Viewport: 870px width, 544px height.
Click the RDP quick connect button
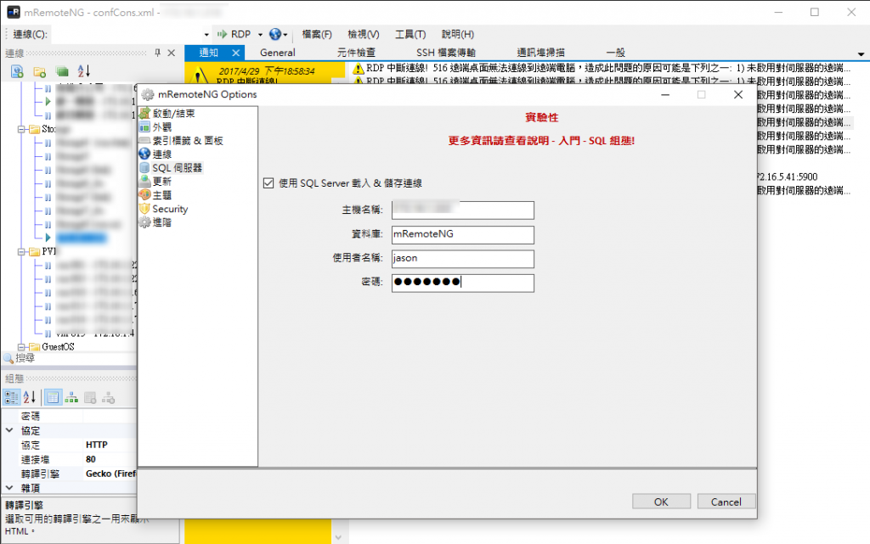[234, 34]
